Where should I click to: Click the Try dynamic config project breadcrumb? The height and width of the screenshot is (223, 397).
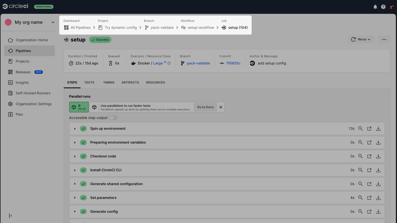(117, 27)
